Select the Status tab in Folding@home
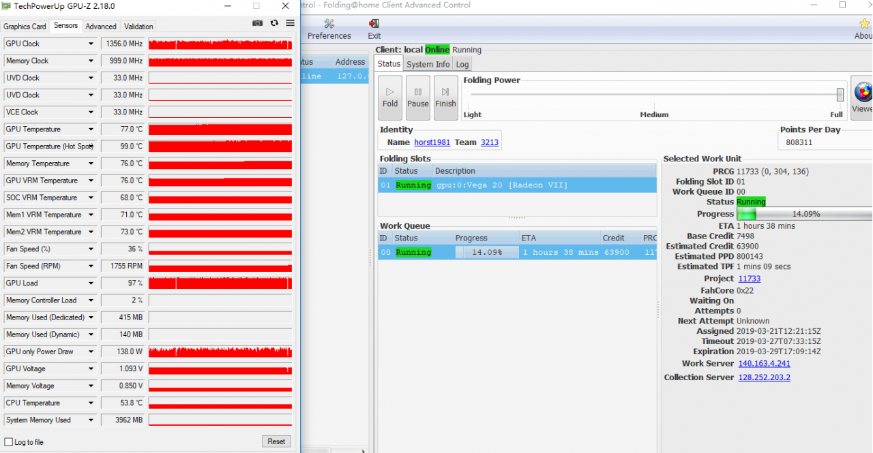This screenshot has width=873, height=453. [389, 63]
